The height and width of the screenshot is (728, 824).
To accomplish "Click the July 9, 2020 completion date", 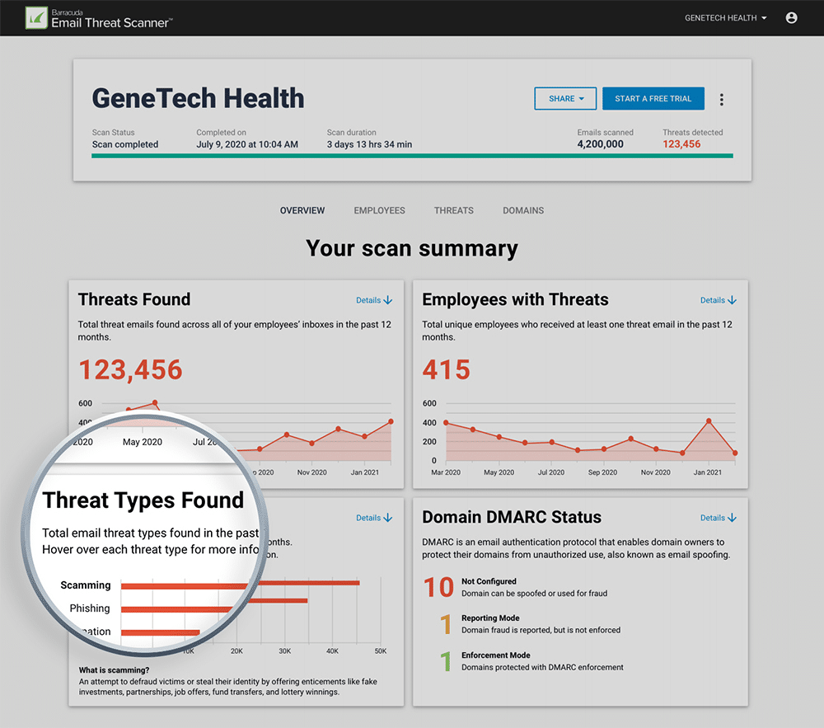I will (247, 144).
